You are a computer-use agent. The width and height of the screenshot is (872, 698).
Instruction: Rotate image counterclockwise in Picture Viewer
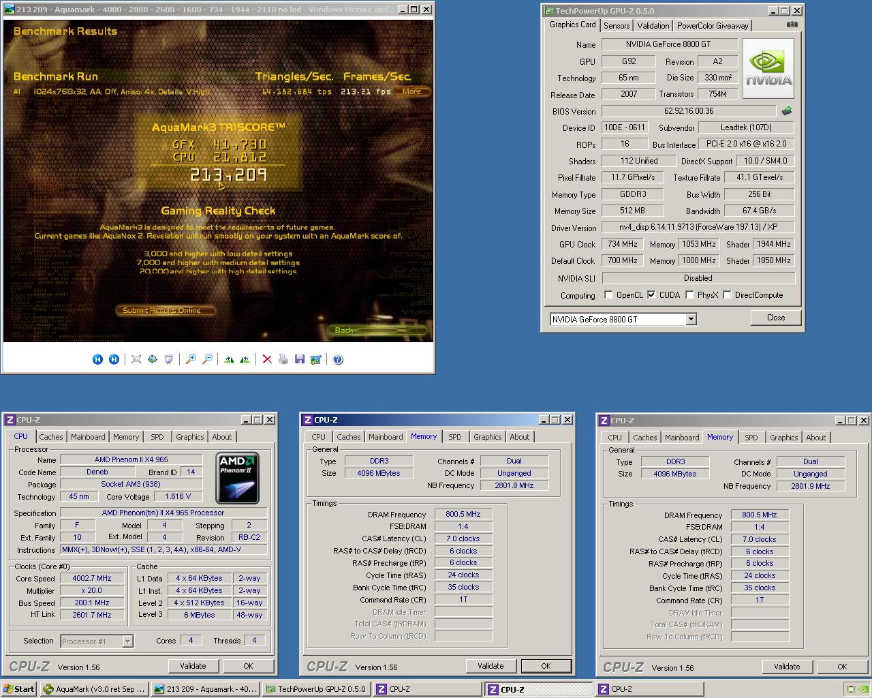[245, 359]
